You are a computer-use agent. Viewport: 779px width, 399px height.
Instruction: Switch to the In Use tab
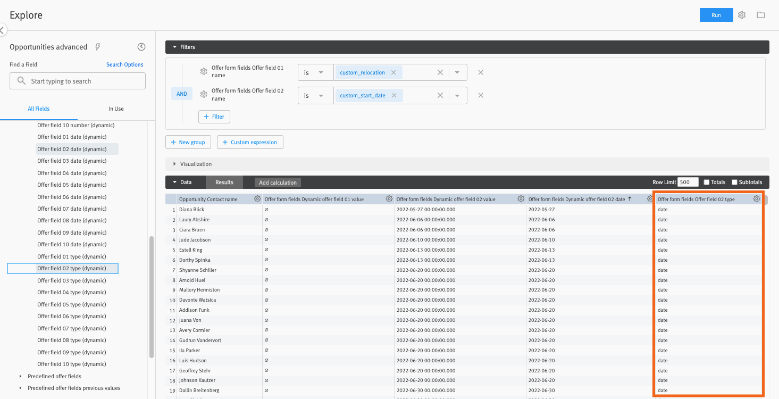point(116,109)
